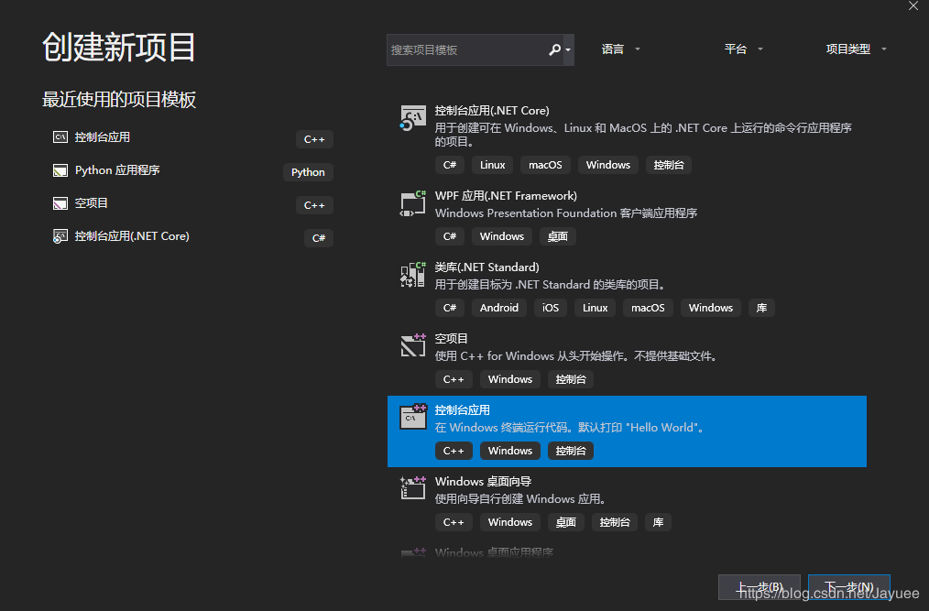Click the Python 应用程序 icon in recent templates
Image resolution: width=929 pixels, height=611 pixels.
tap(60, 170)
